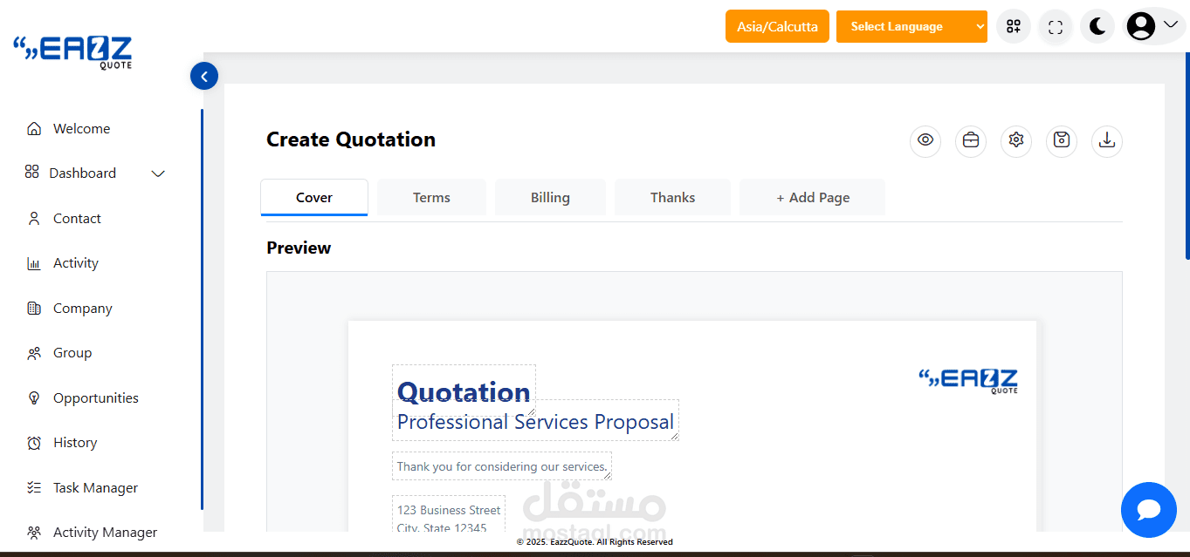Click the Quotation title text box
This screenshot has height=557, width=1190.
pyautogui.click(x=464, y=391)
